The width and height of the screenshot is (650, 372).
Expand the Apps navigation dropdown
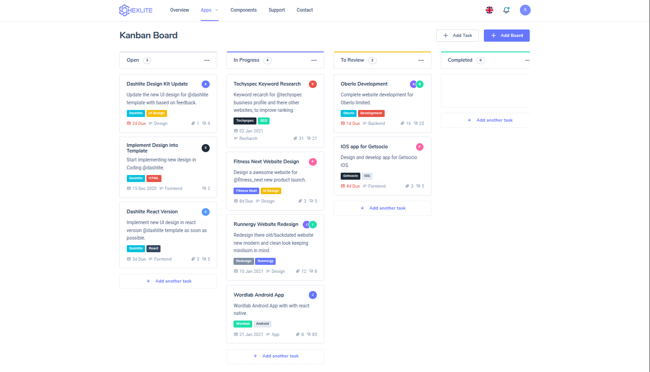pyautogui.click(x=209, y=10)
